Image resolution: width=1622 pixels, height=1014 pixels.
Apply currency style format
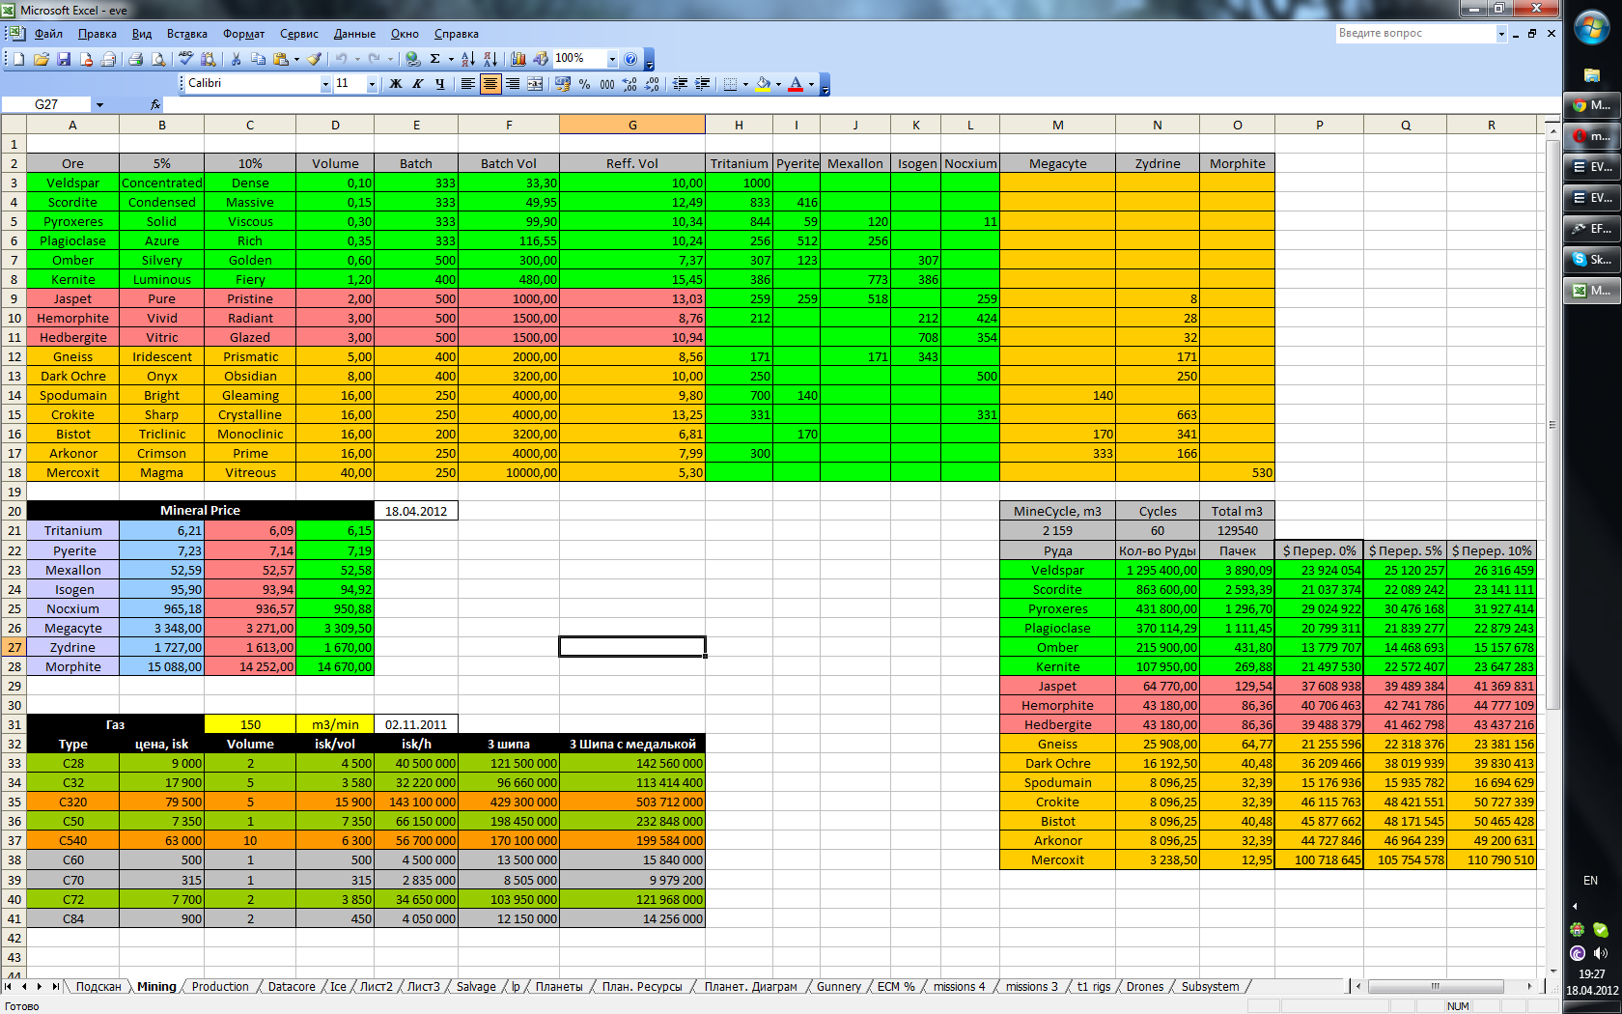(x=563, y=84)
